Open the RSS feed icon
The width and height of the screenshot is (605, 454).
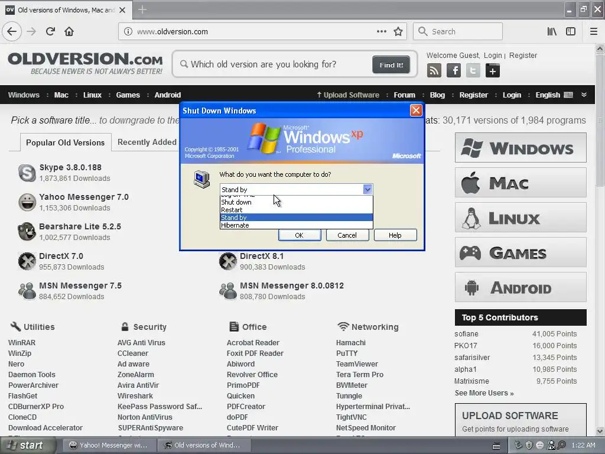tap(434, 71)
